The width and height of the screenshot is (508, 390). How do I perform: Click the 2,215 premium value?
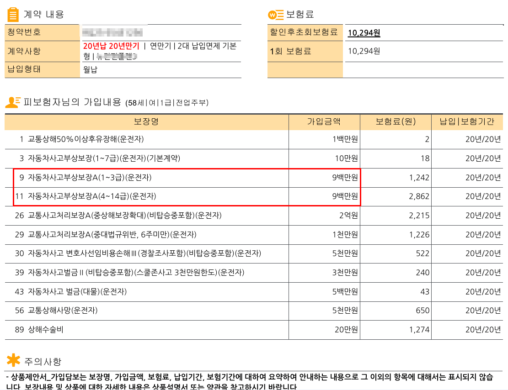pyautogui.click(x=419, y=216)
